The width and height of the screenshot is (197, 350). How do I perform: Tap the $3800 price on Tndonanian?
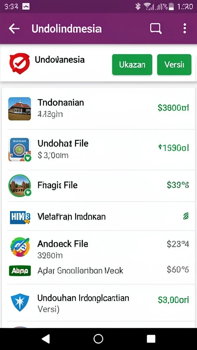(x=173, y=108)
